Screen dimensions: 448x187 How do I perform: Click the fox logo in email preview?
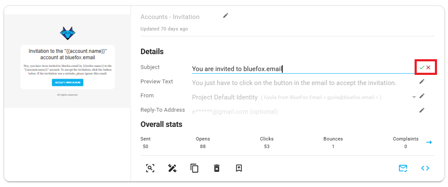pyautogui.click(x=68, y=33)
